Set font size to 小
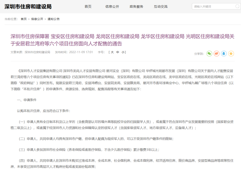 point(123,52)
